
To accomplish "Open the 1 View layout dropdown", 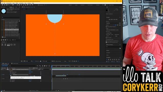I will click(x=66, y=61).
